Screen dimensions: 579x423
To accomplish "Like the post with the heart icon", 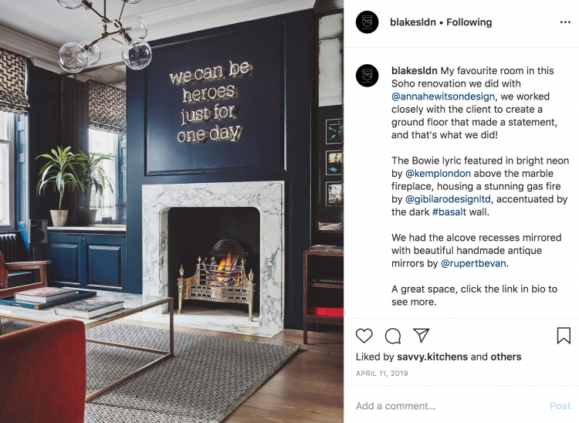I will [x=364, y=336].
